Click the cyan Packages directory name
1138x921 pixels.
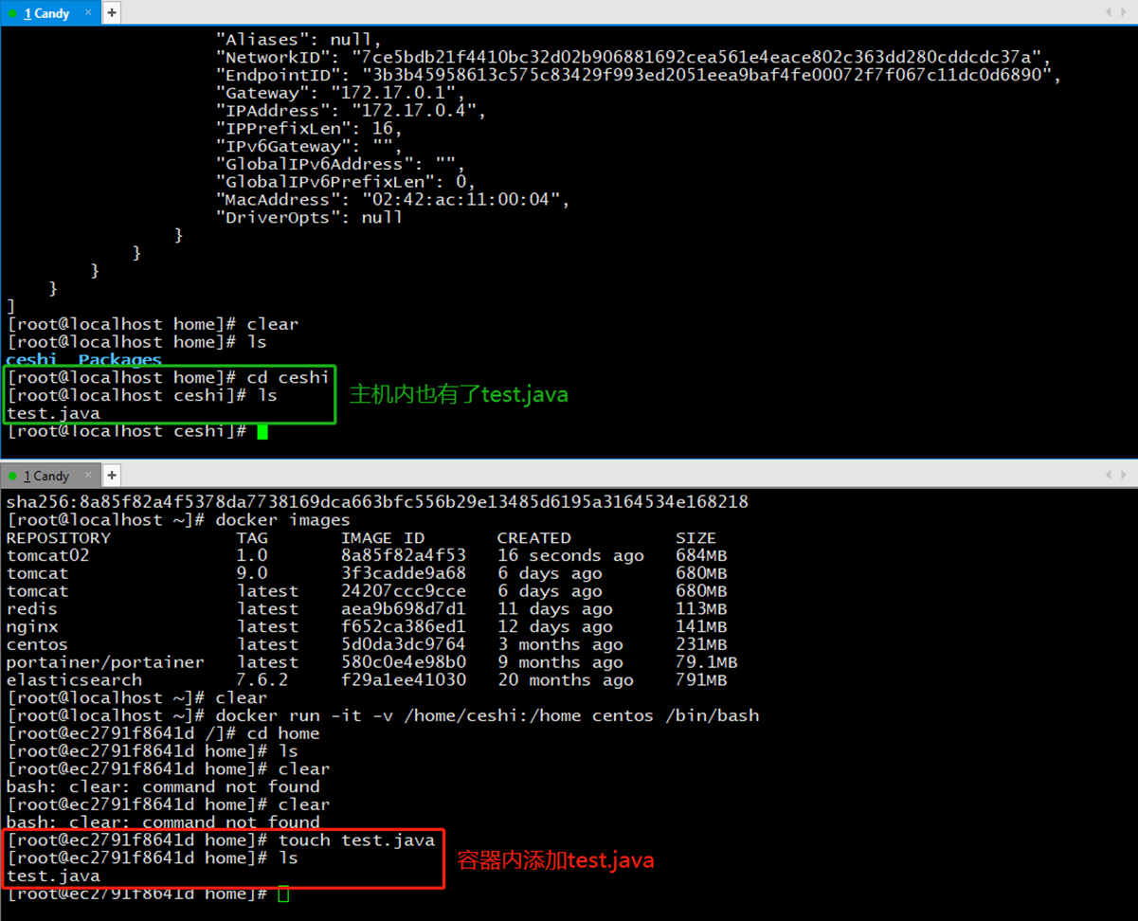pos(119,360)
